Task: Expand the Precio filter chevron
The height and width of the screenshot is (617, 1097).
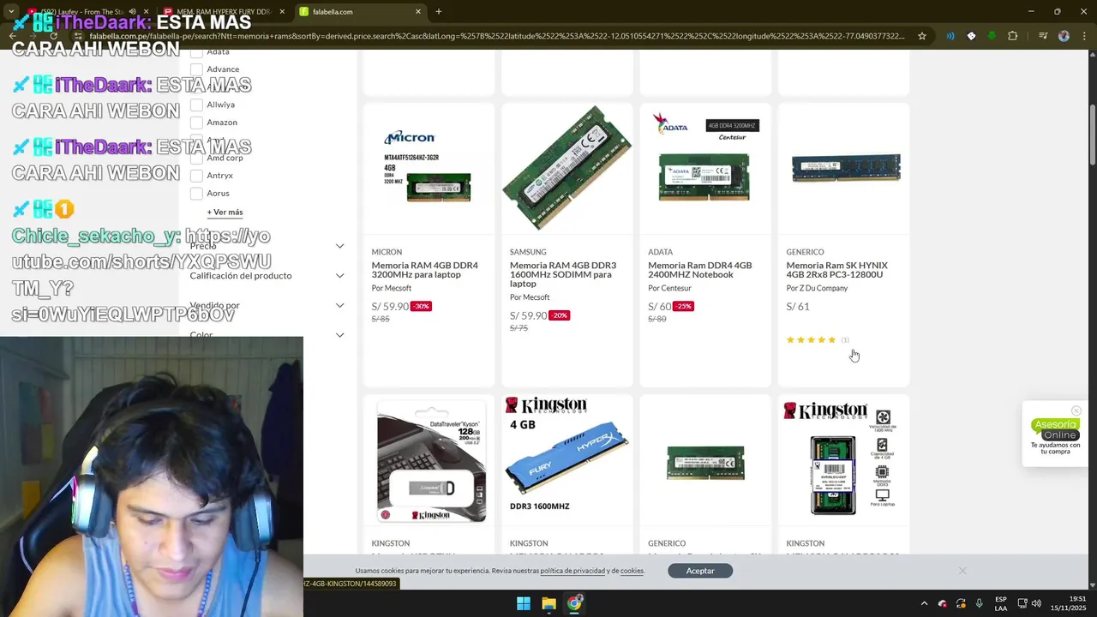Action: pyautogui.click(x=339, y=246)
